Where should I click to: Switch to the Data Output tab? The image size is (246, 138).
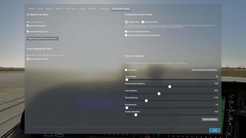70,9
